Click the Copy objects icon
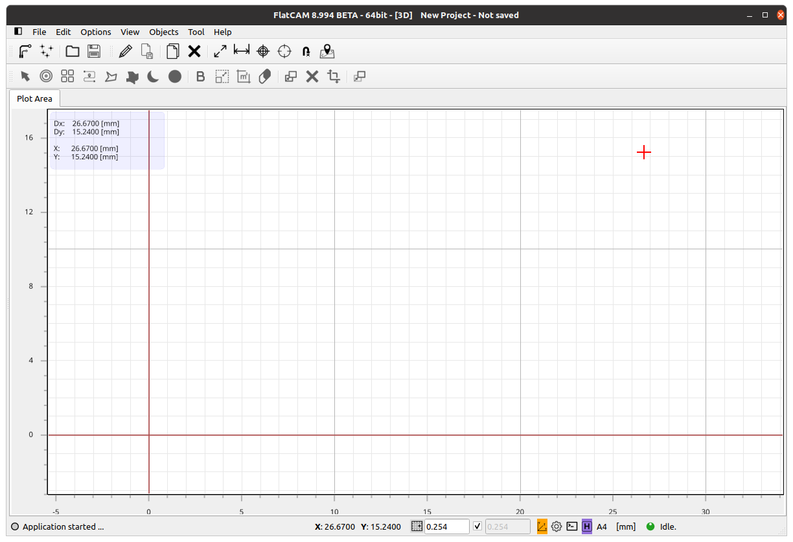 [x=173, y=51]
